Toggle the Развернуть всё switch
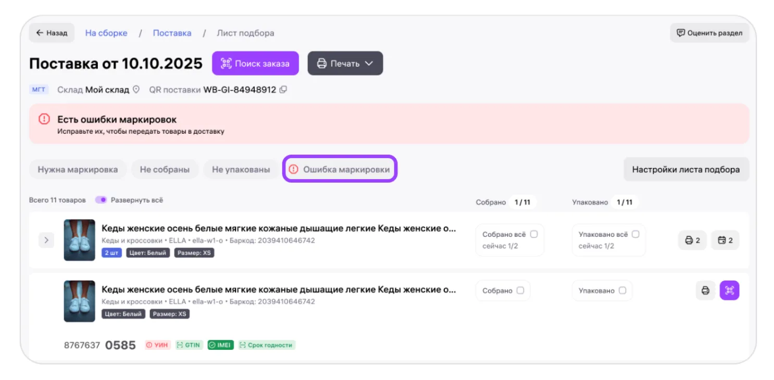The image size is (774, 380). click(101, 200)
